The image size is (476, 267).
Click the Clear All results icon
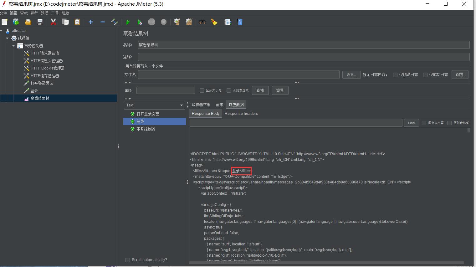[189, 22]
